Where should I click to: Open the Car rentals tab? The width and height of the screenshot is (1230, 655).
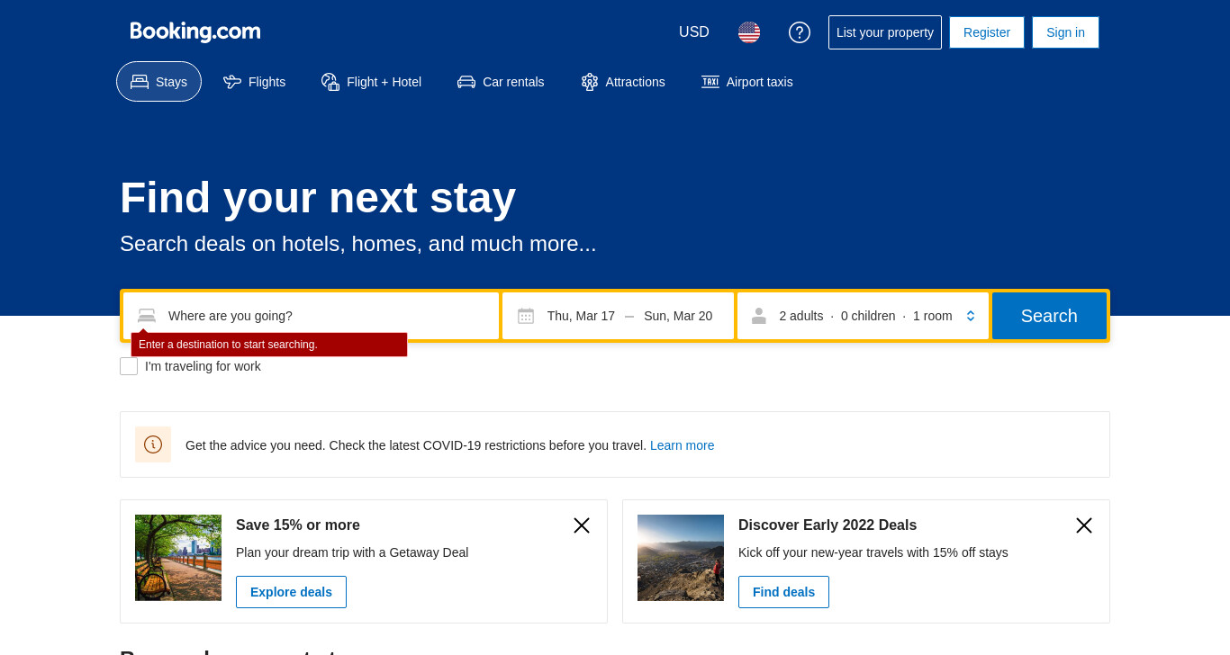click(501, 82)
